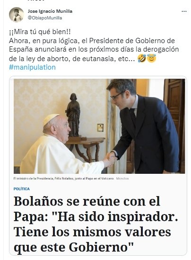
Task: Open the headline 'Bolaños se reúne con el Papa'
Action: point(95,224)
